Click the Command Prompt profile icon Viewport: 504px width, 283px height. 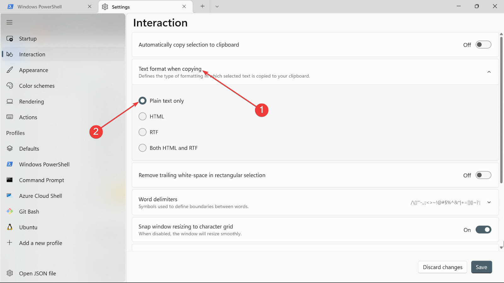[10, 180]
